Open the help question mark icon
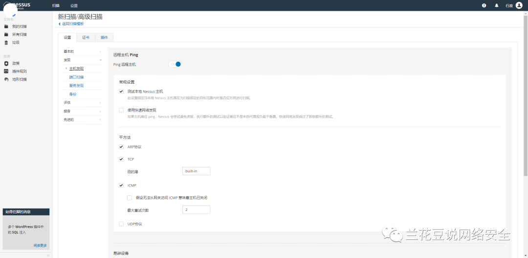This screenshot has height=258, width=528. pos(484,5)
